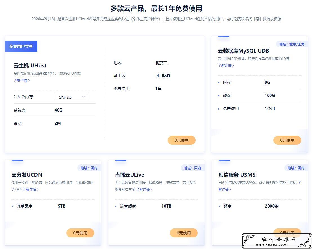Click the heading 多款云产品，最长1年免费使用

[156, 8]
